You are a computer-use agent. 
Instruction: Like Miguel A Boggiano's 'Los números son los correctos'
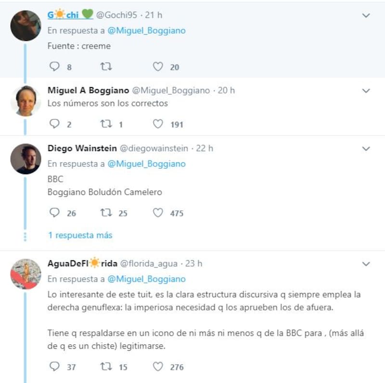click(x=158, y=124)
